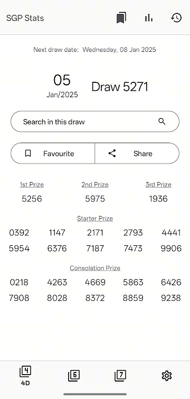Open the statistics bar chart icon
190x399 pixels.
[149, 18]
